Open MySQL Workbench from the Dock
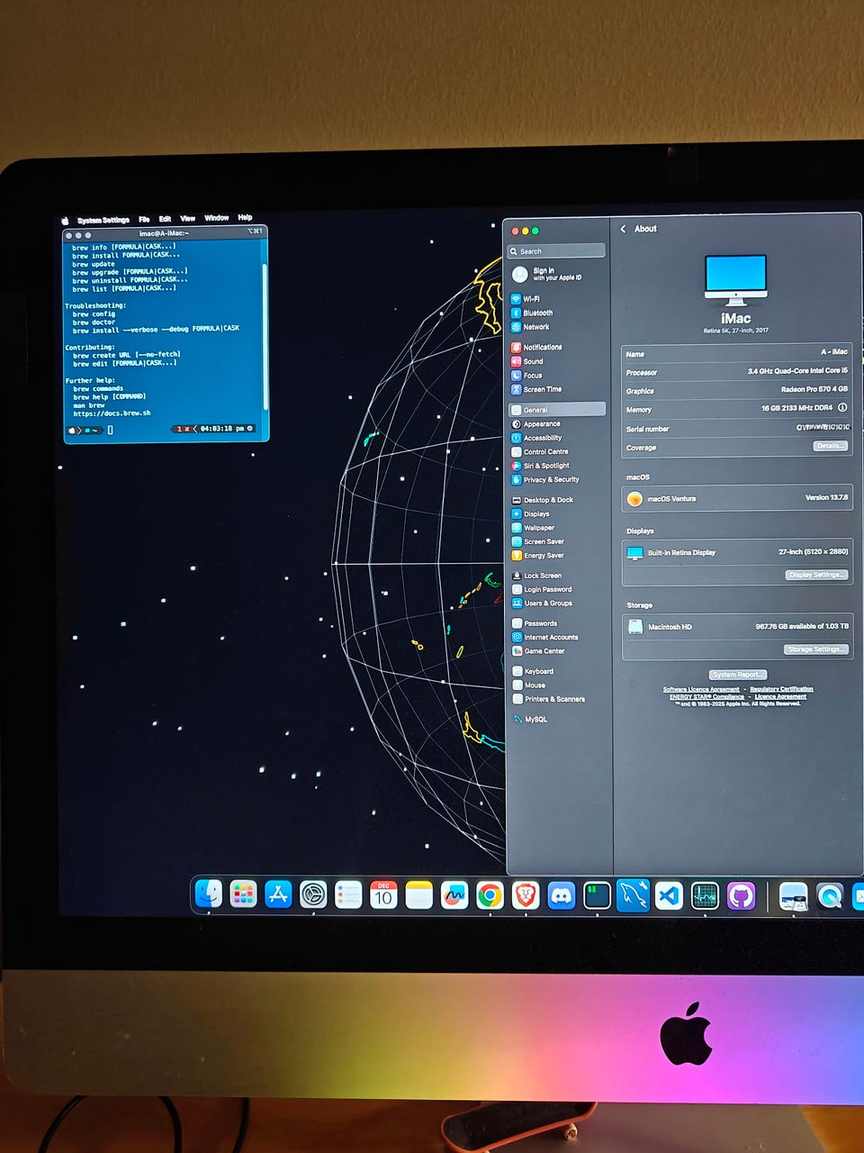This screenshot has height=1153, width=864. 633,895
